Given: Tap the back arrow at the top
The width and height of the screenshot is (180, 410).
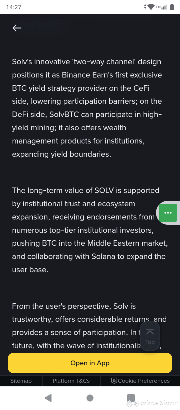Looking at the screenshot, I should tap(17, 28).
